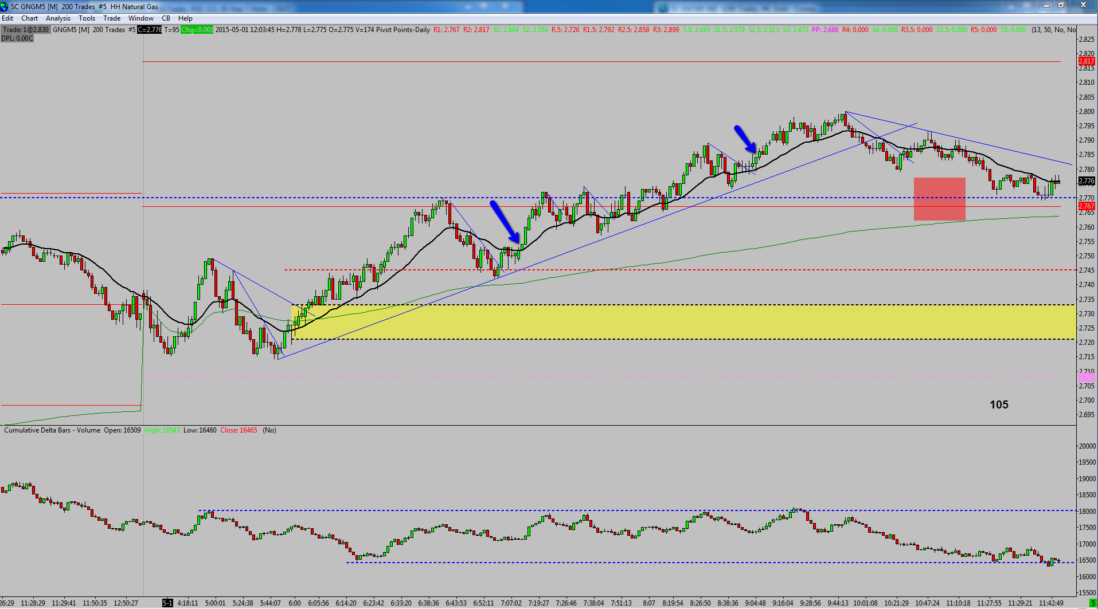1098x609 pixels.
Task: Minimize the GNGM5 chart window
Action: (1046, 5)
